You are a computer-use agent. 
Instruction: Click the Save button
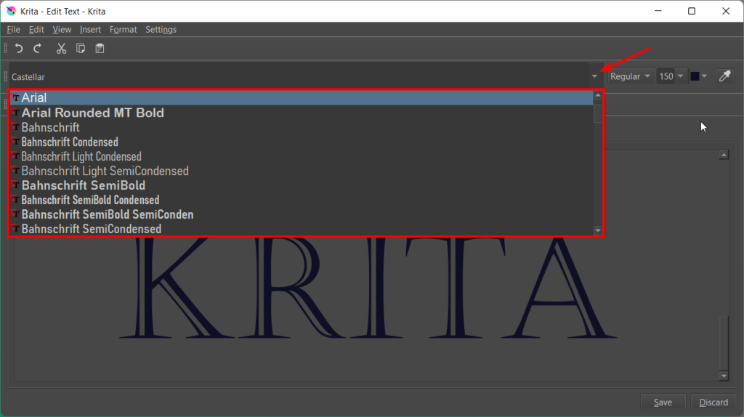tap(663, 402)
